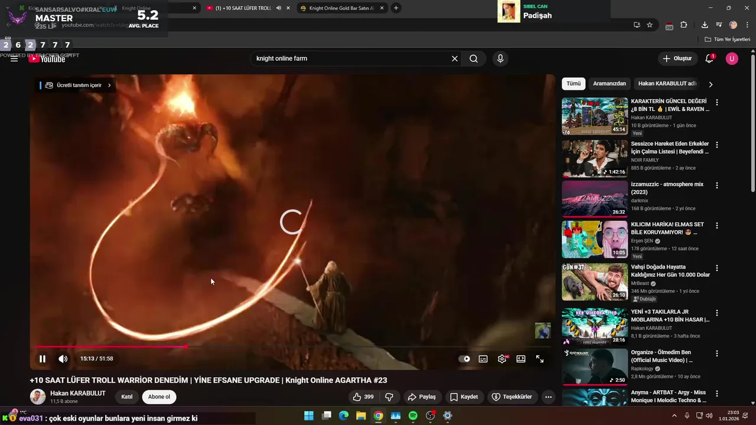Enter fullscreen video mode
The image size is (756, 425).
pyautogui.click(x=540, y=359)
